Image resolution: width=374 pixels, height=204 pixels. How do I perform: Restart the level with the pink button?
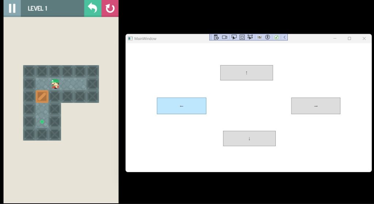click(110, 8)
